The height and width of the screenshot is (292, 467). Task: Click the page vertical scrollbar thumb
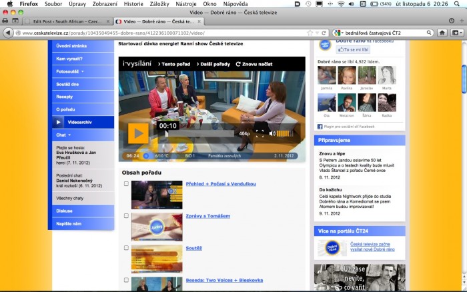[464, 79]
